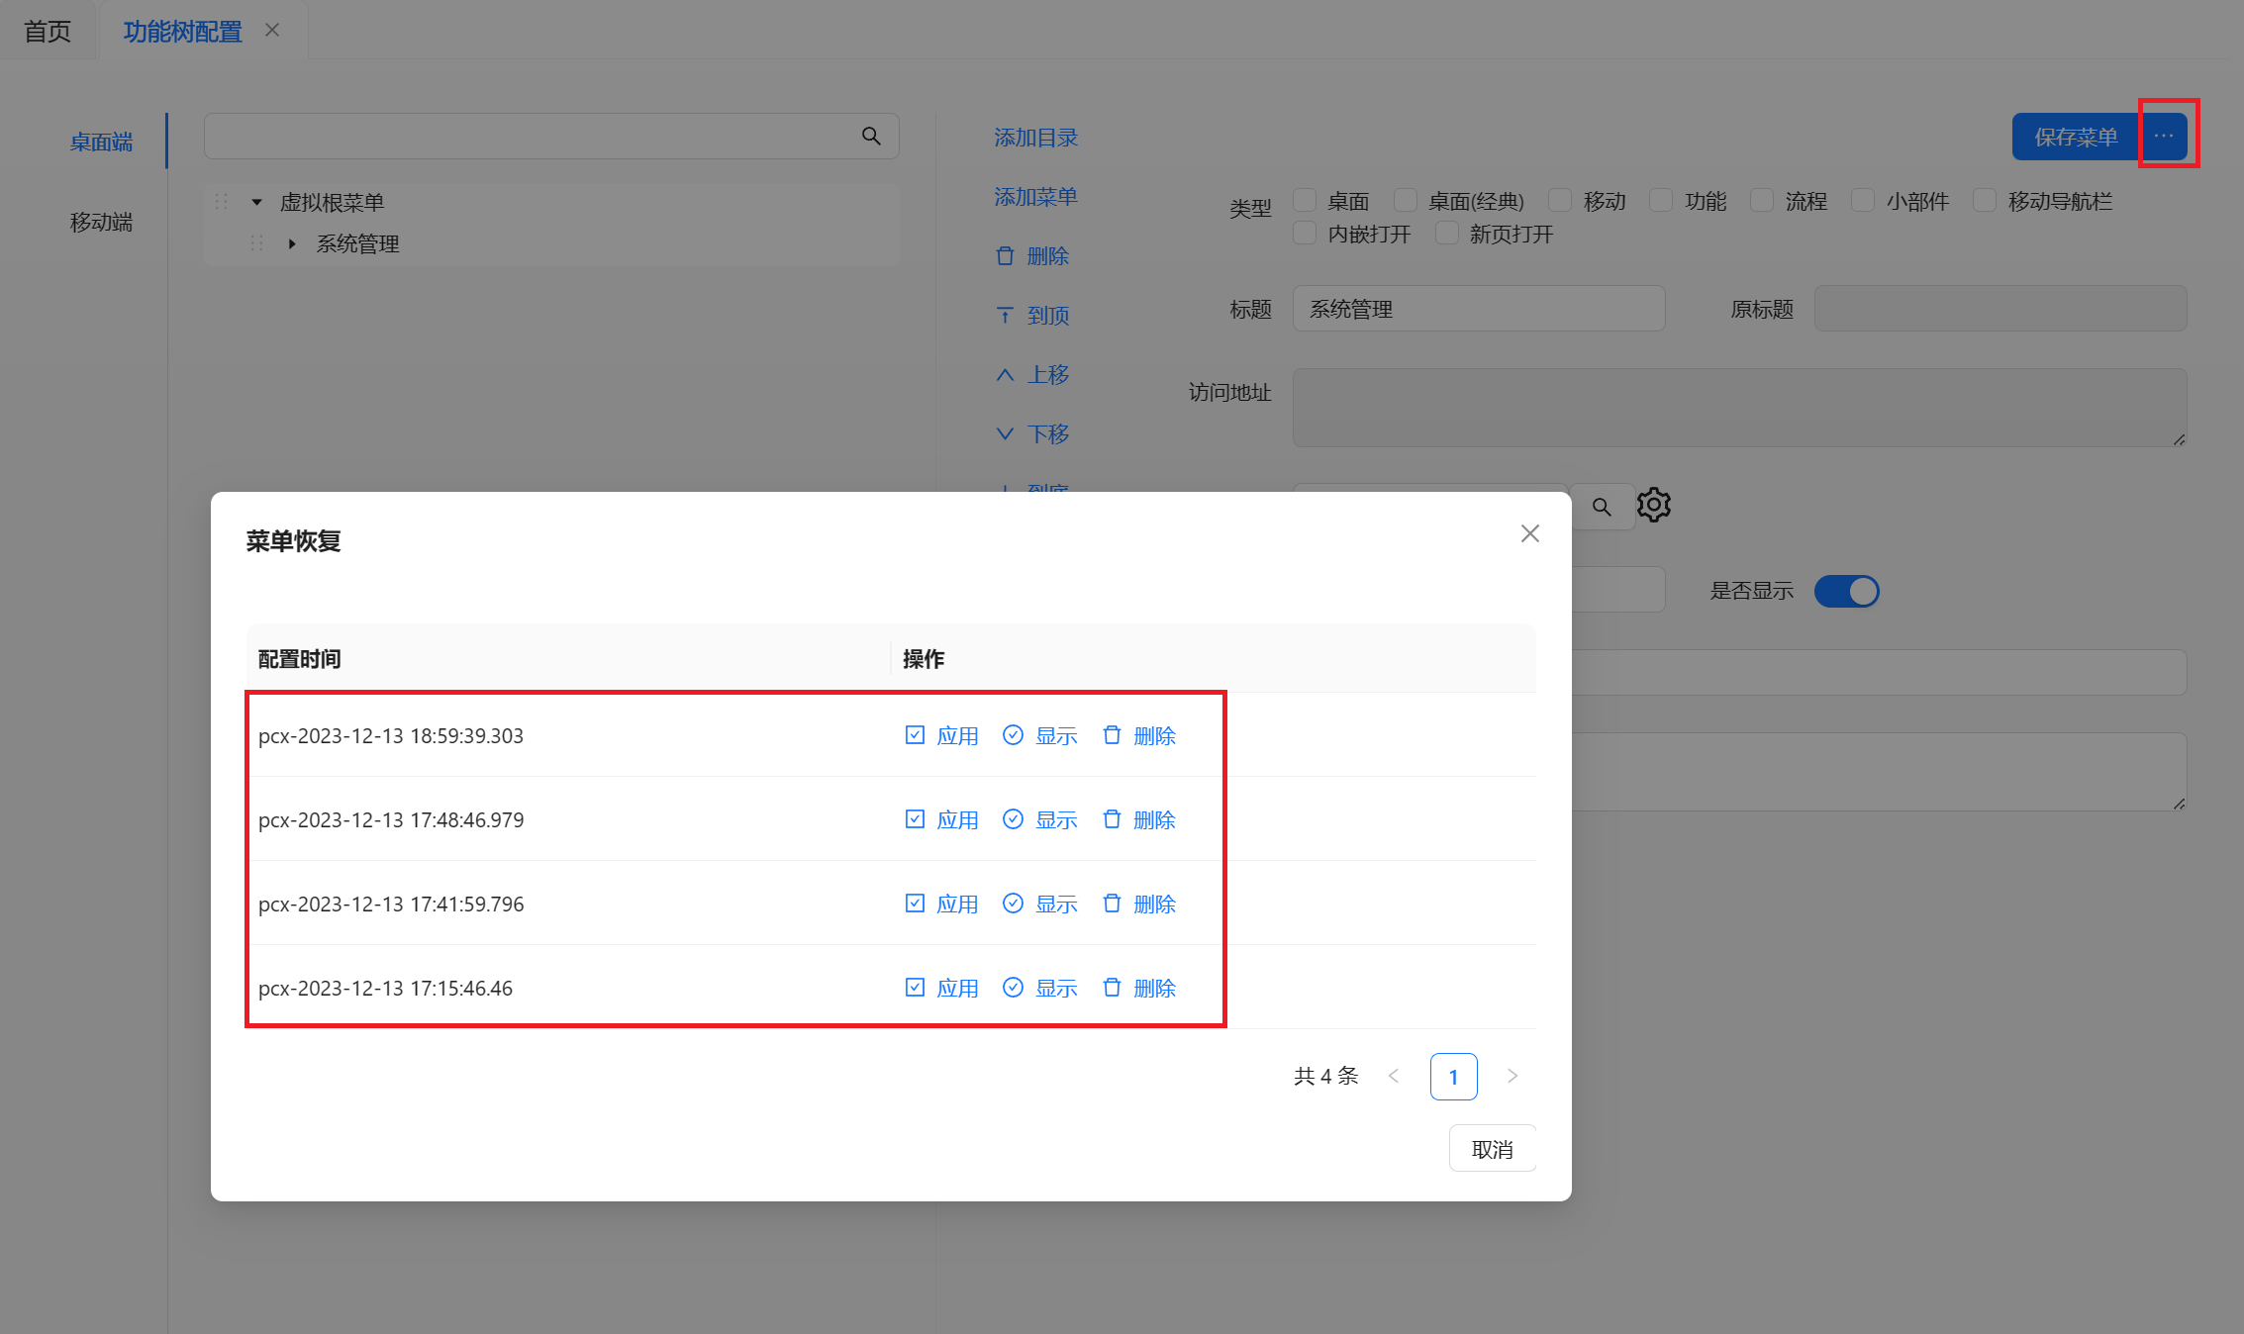Check the 流程 type checkbox

pyautogui.click(x=1762, y=201)
